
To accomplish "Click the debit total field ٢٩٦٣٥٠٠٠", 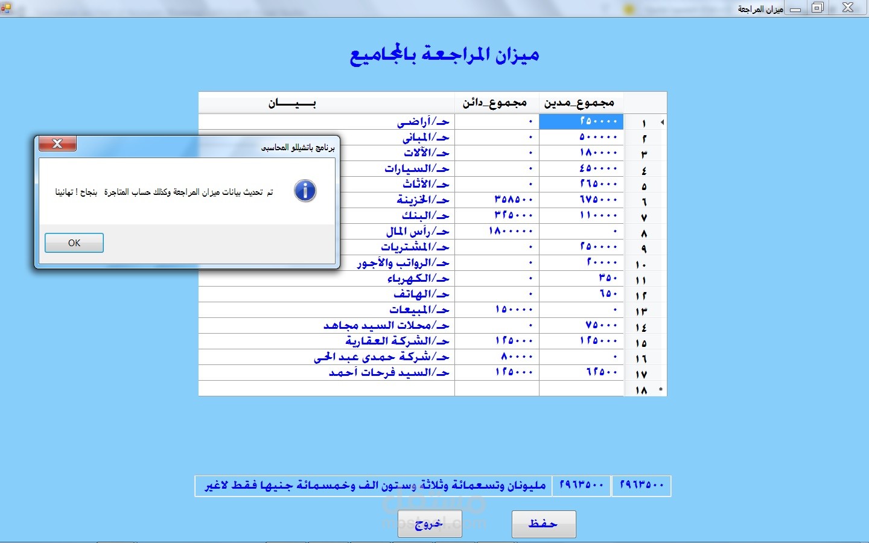I will pyautogui.click(x=641, y=486).
